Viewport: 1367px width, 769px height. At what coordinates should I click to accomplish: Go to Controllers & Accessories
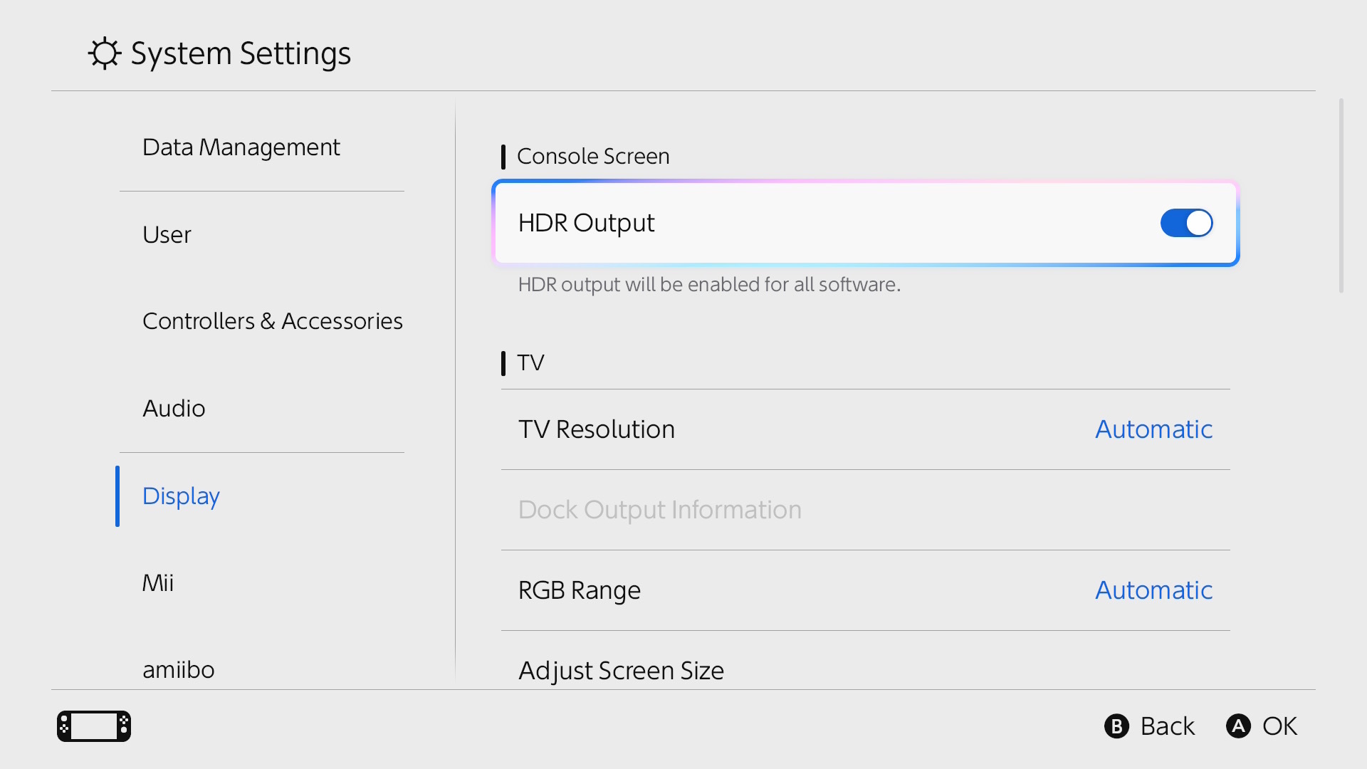(272, 321)
